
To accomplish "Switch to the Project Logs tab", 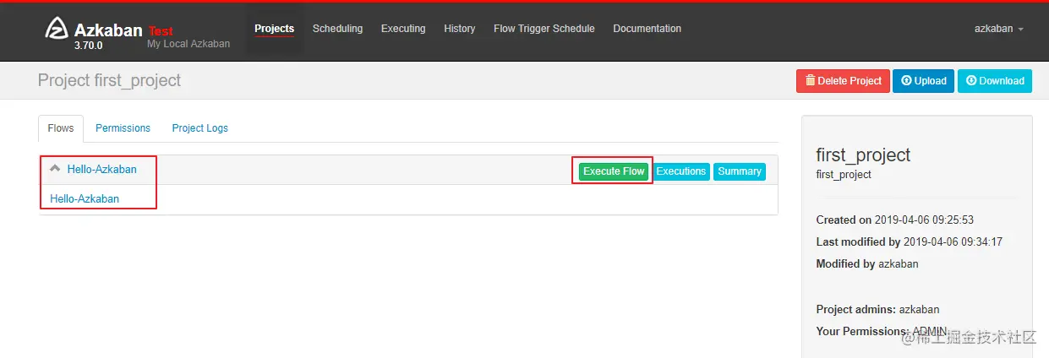I will coord(199,128).
